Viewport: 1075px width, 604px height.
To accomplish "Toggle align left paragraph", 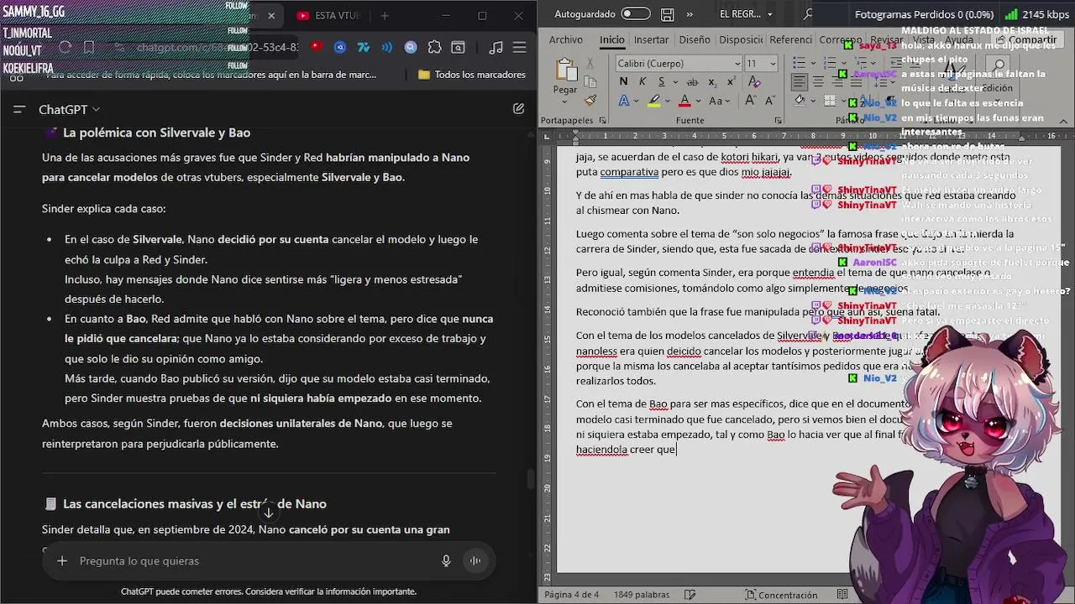I will [x=799, y=82].
